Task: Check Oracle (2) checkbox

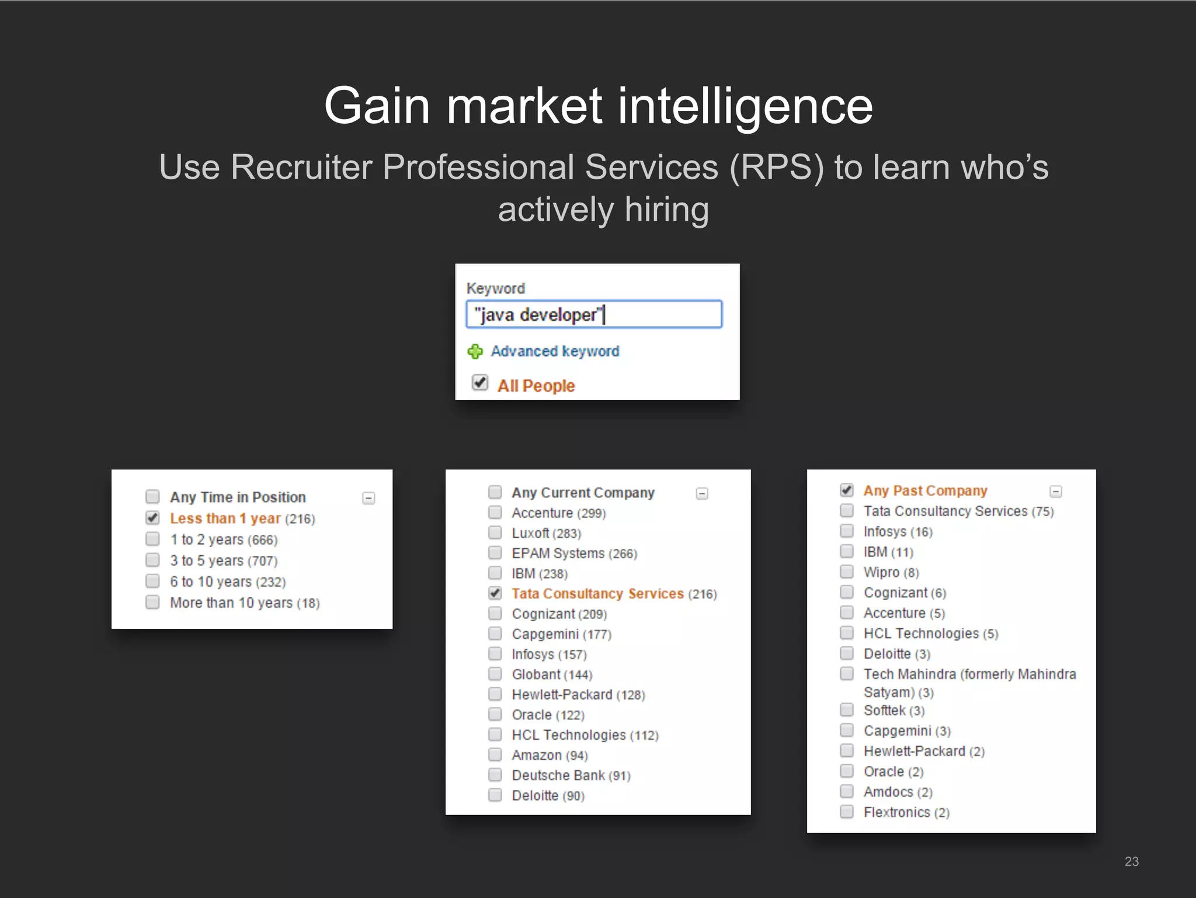Action: [847, 771]
